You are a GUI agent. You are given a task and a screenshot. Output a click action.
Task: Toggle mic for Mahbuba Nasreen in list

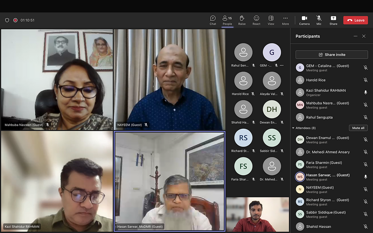click(x=365, y=105)
